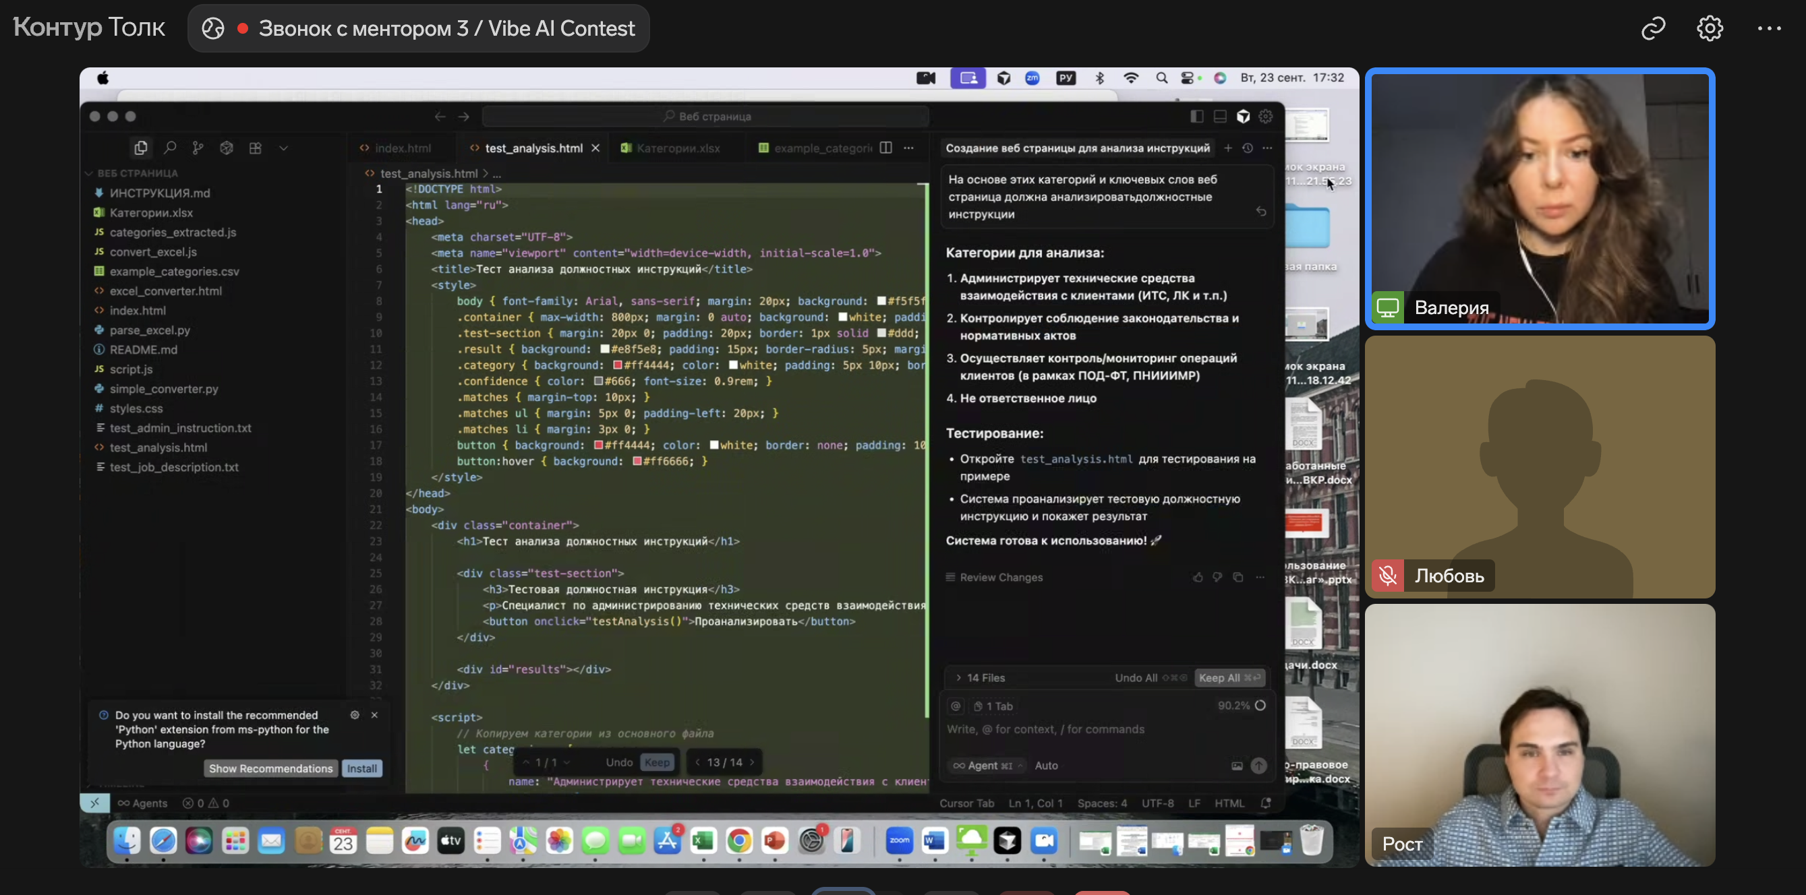
Task: Click the attach image icon in chat
Action: pos(1237,766)
